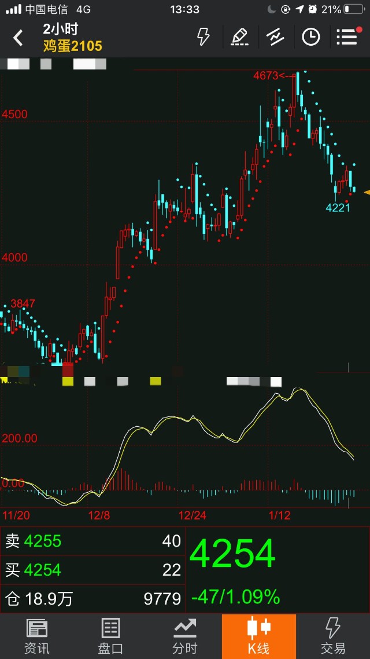Tap the 仓 18.9万 open interest row
The width and height of the screenshot is (370, 659).
92,598
